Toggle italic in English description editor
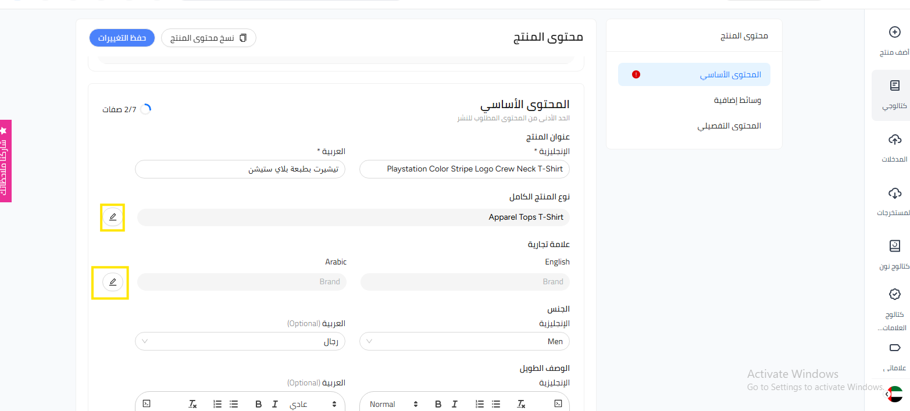 point(455,404)
